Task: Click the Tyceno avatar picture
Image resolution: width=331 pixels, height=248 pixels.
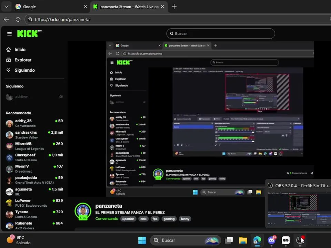Action: 10,214
